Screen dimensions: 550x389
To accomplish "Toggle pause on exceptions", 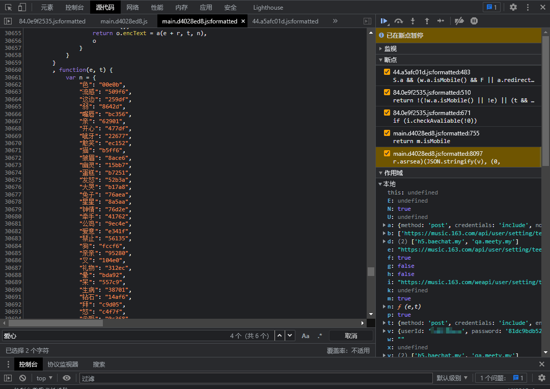I will coord(474,21).
